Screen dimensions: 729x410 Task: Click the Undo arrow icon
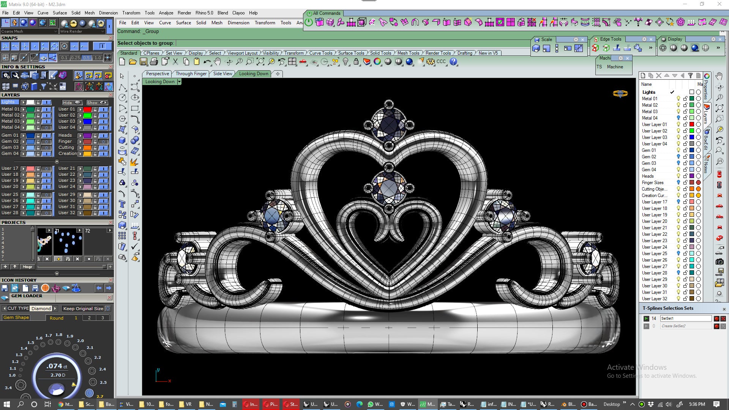pos(207,61)
